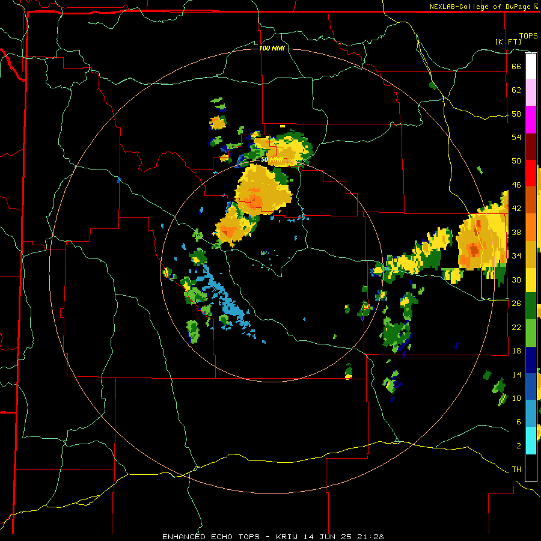Click the yellow legend swatch

531,280
